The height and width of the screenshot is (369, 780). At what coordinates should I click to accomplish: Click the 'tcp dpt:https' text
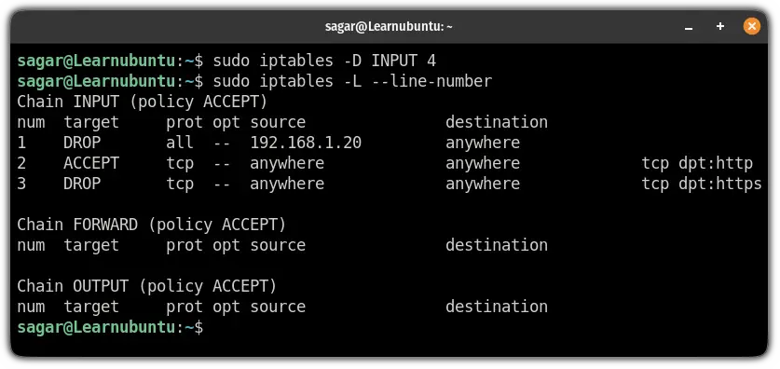point(702,184)
